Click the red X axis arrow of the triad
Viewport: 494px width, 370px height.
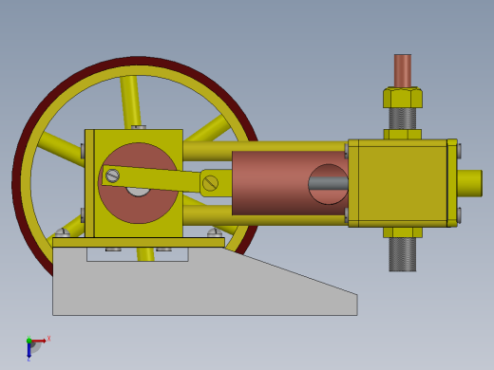pos(39,341)
